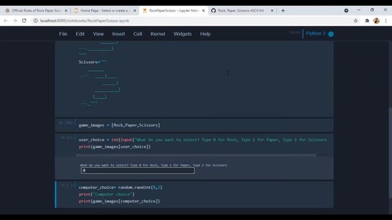The height and width of the screenshot is (220, 392).
Task: Bookmark this page with the star
Action: (x=356, y=21)
